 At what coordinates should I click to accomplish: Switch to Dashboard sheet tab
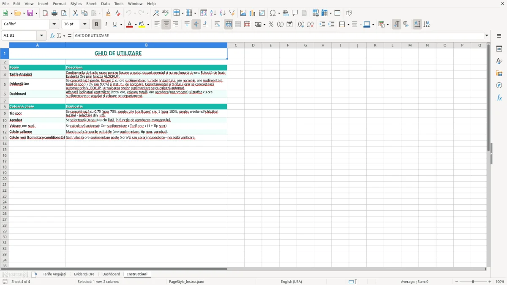[x=111, y=274]
